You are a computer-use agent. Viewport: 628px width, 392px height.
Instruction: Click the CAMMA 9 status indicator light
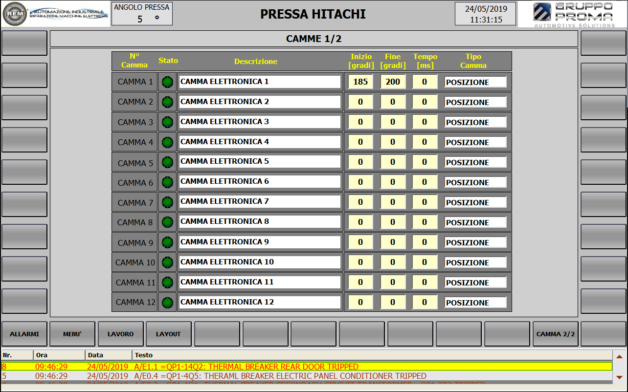click(168, 242)
